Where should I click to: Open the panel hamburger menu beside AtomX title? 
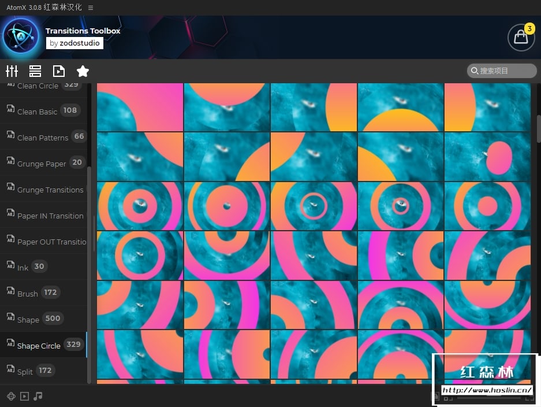91,8
